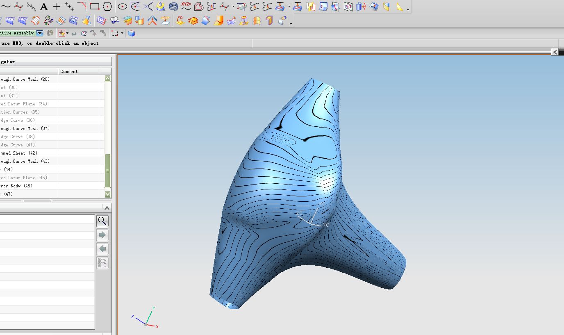Click the left arrow button in side panel
This screenshot has width=564, height=335.
coord(102,249)
